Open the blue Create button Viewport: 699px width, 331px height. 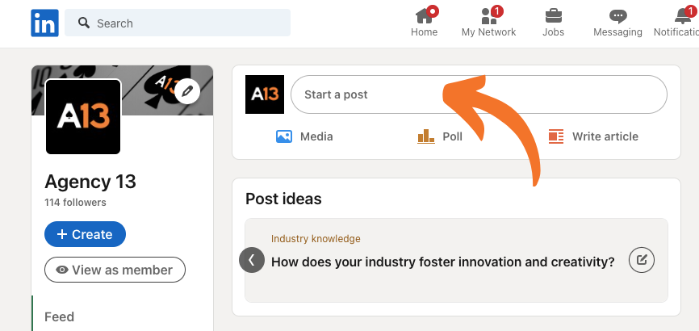pos(85,234)
